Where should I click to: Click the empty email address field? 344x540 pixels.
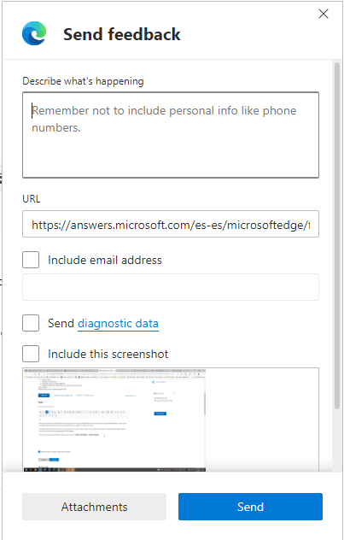(x=171, y=287)
